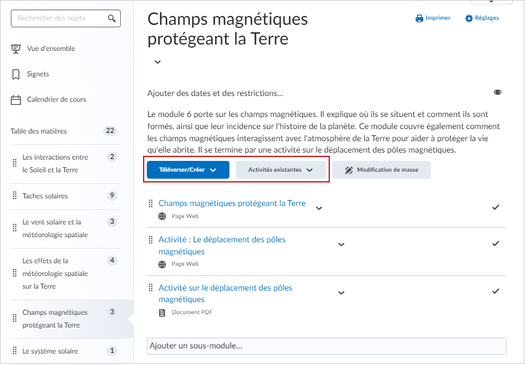The width and height of the screenshot is (525, 365).
Task: Expand the Activités existantes dropdown
Action: click(x=280, y=170)
